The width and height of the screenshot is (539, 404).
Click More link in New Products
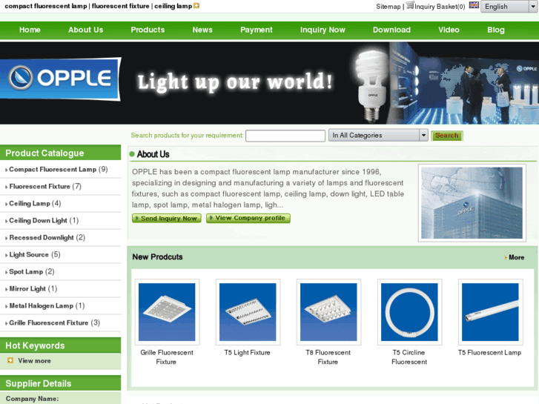pos(516,257)
